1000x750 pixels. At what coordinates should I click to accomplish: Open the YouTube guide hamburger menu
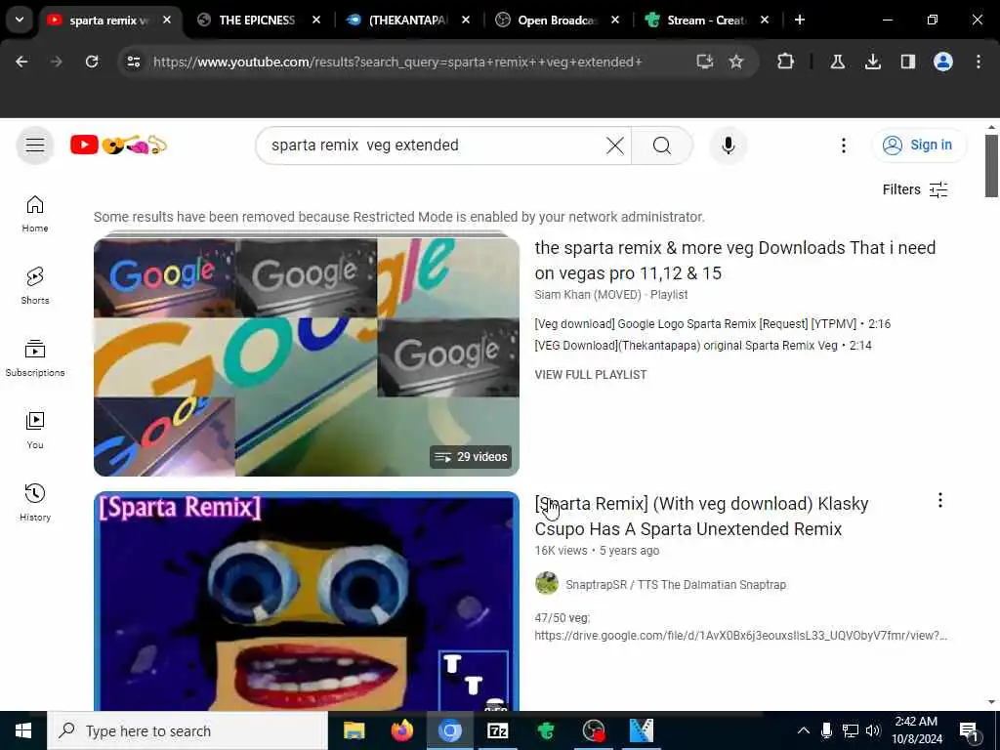coord(35,146)
